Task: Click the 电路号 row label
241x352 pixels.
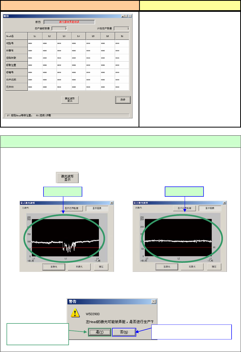Action: tap(17, 43)
